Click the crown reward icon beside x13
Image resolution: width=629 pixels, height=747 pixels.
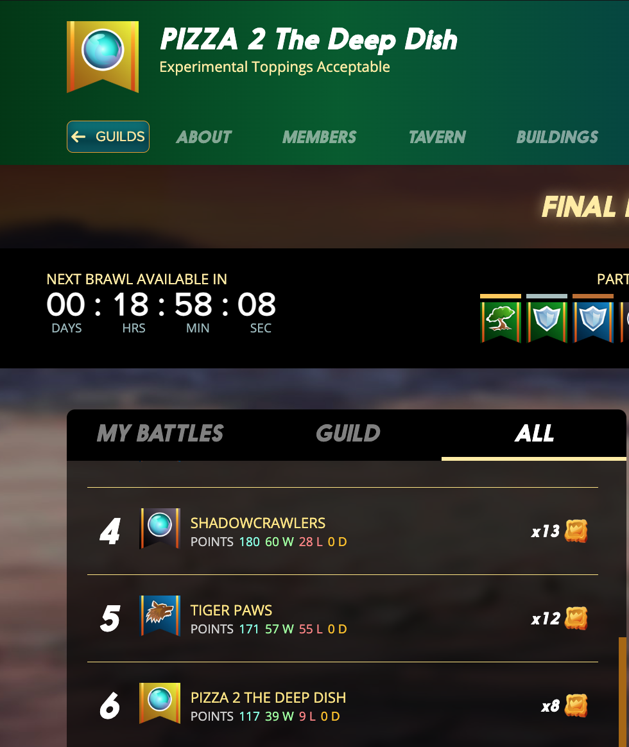(x=576, y=531)
